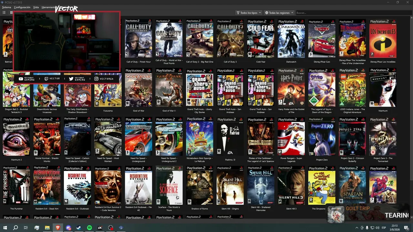Image resolution: width=413 pixels, height=232 pixels.
Task: Open Windows Start menu
Action: click(5, 228)
